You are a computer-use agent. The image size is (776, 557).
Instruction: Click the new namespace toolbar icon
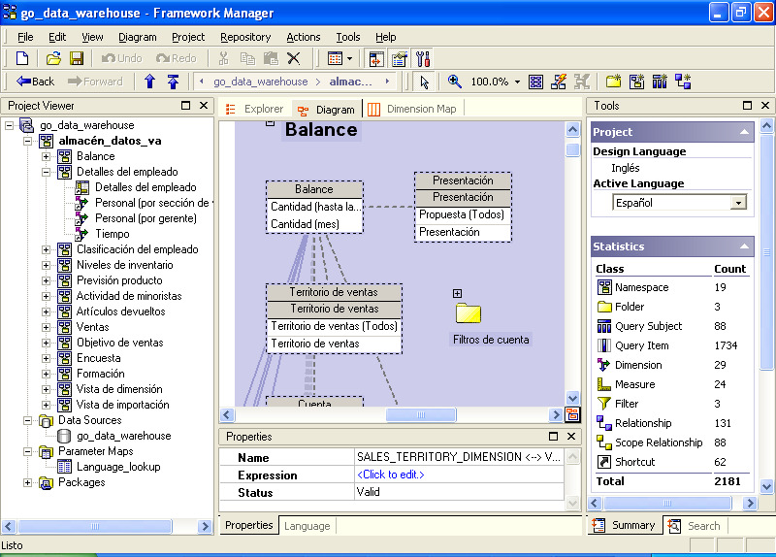click(636, 82)
